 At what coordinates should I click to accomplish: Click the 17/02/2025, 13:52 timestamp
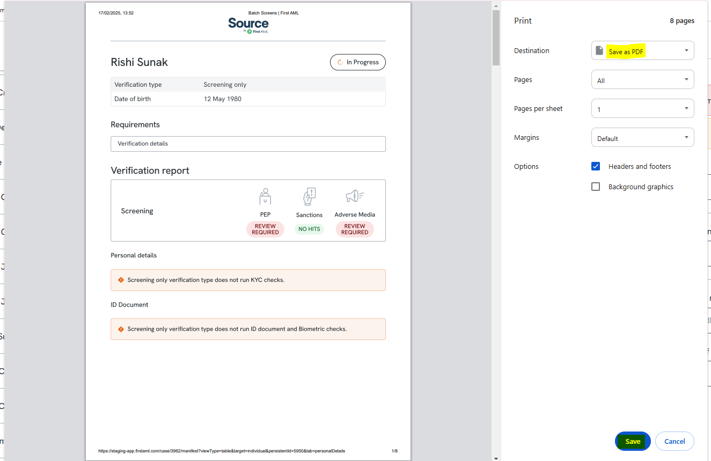tap(116, 13)
